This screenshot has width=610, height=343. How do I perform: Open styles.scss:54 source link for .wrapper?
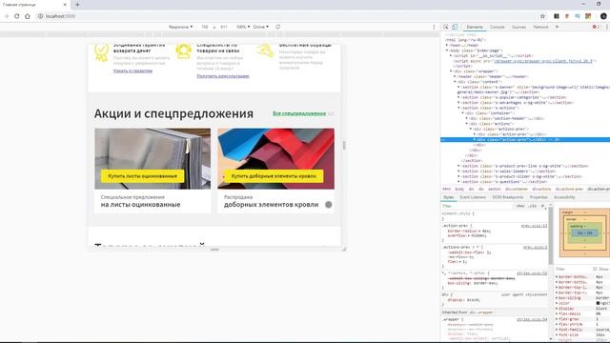(532, 319)
